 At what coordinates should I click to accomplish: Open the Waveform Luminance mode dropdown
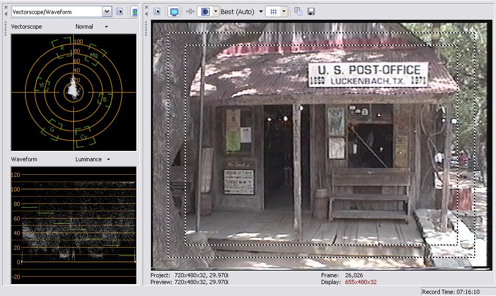[x=93, y=159]
